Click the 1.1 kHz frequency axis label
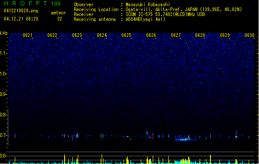Screen dimensions: 259x164 coord(3,53)
